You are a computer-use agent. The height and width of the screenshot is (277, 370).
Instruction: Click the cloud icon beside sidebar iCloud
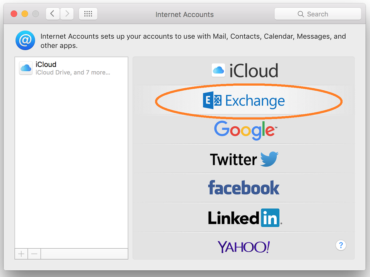(x=26, y=68)
